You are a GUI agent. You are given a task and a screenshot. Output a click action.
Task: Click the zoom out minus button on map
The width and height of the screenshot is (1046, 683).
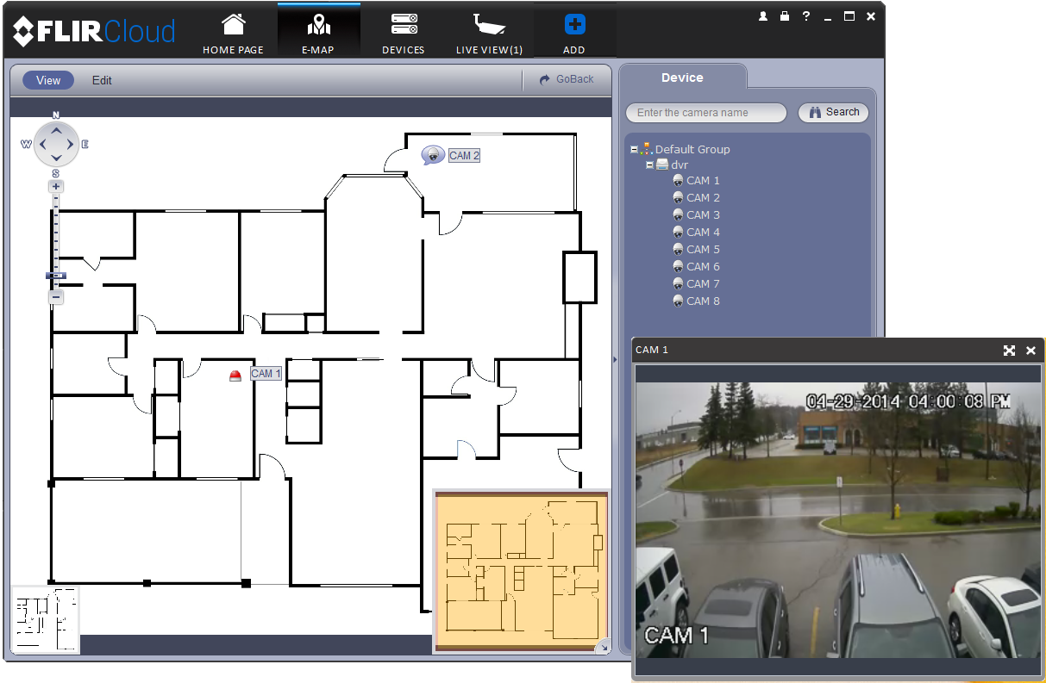point(56,297)
